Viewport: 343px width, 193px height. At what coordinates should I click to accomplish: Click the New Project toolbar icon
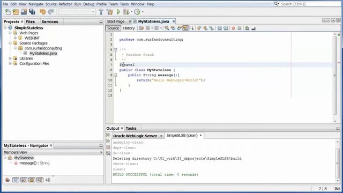pyautogui.click(x=16, y=12)
